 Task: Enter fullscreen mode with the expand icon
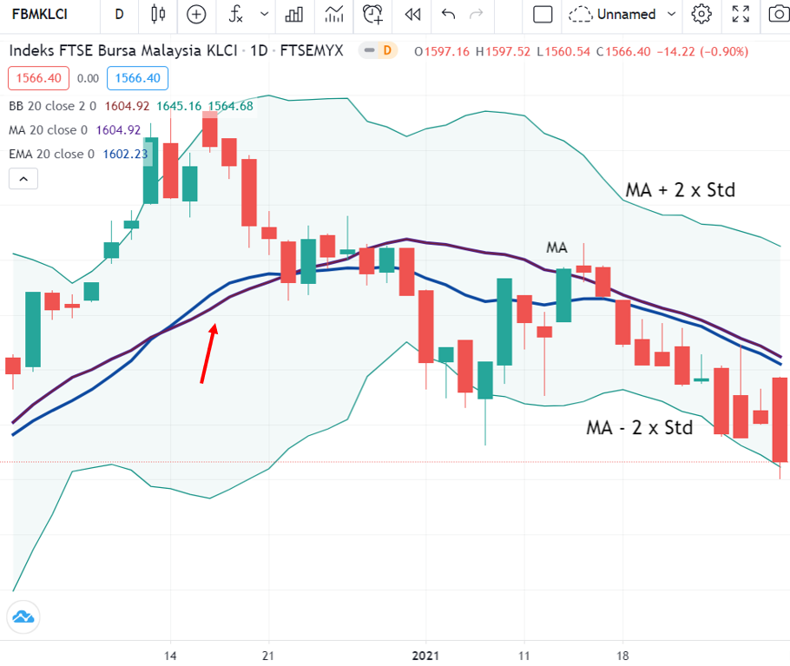(x=740, y=16)
